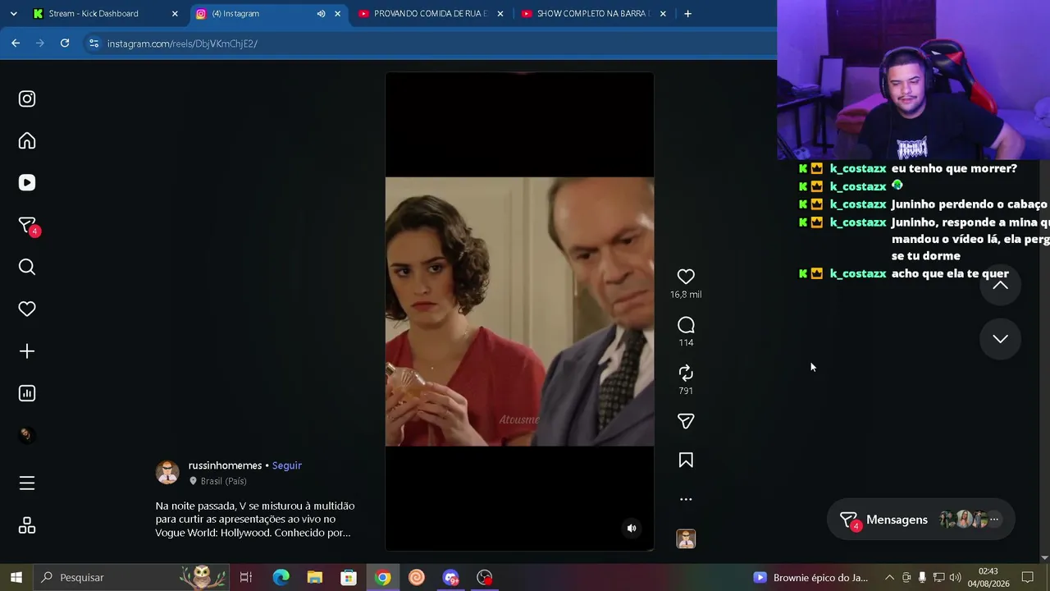
Task: Open Microsoft Store from taskbar
Action: click(x=349, y=577)
